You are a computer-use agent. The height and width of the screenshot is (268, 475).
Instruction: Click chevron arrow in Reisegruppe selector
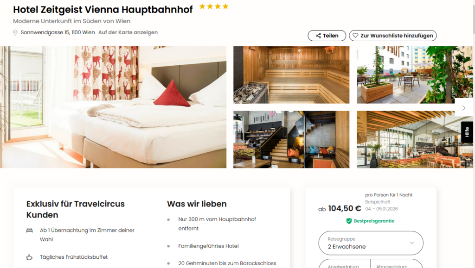412,243
